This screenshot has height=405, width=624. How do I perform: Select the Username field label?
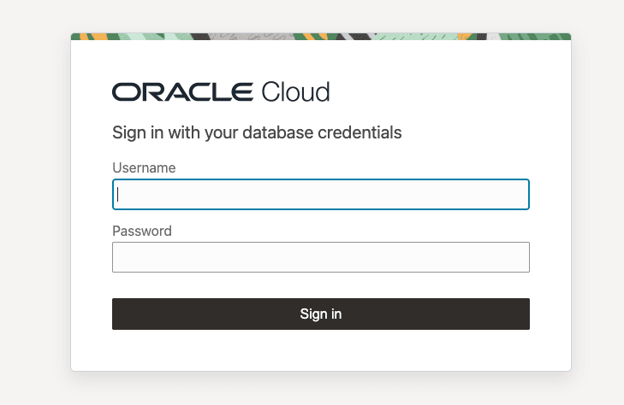click(144, 168)
